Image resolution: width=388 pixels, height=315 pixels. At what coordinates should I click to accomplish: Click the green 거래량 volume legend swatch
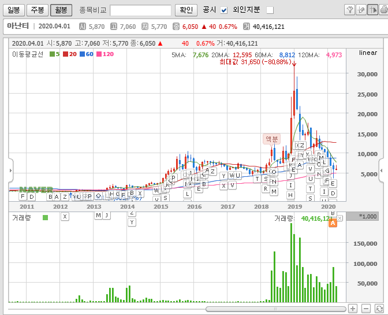pos(45,218)
